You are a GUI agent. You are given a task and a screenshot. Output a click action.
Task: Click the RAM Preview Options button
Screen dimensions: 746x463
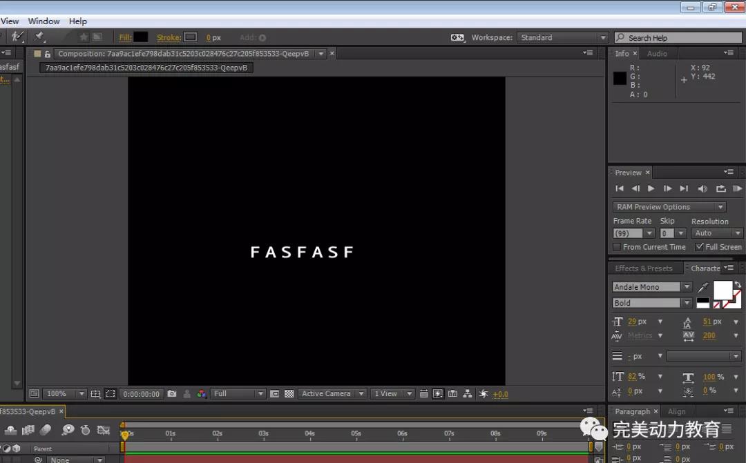point(669,207)
